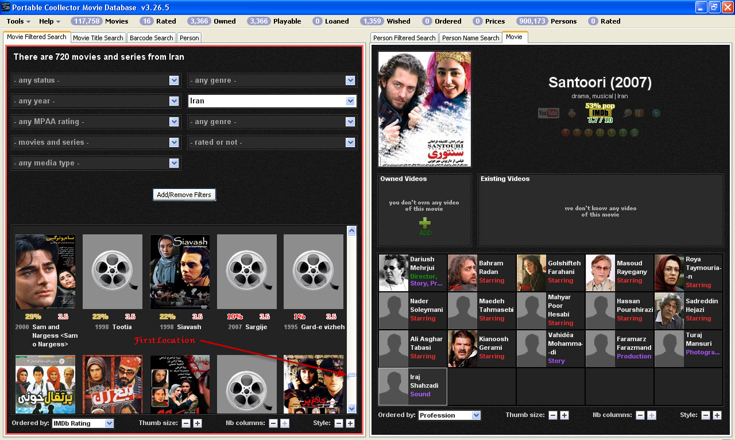Click the green ADD plus icon

pyautogui.click(x=425, y=223)
